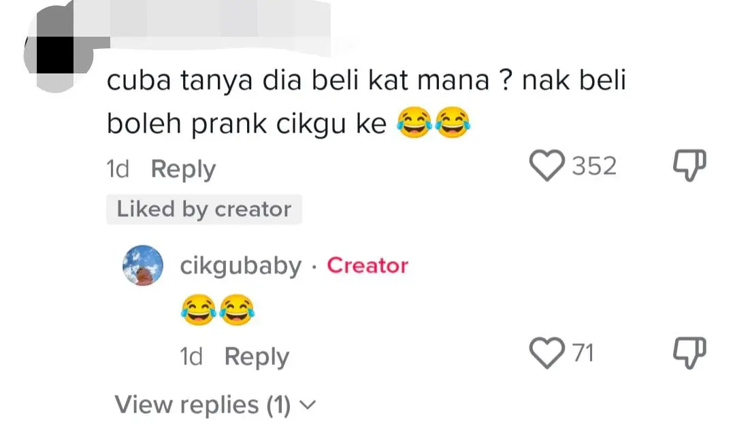Click the Creator badge next to cikgubaby

367,266
